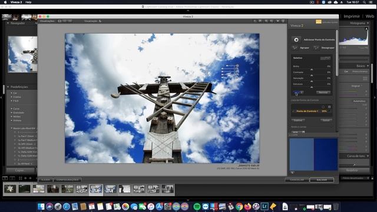Open Safari from the dock

tap(67, 207)
